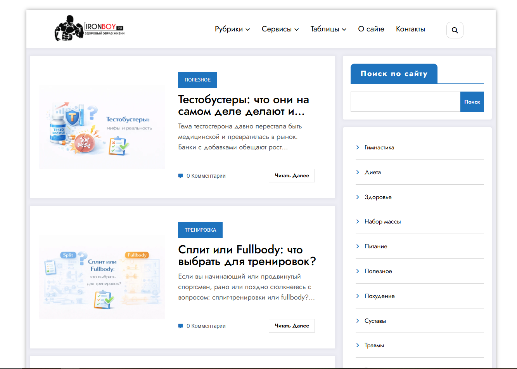Screen dimensions: 517x369
Task: Expand the Рубрики dropdown menu
Action: (232, 29)
